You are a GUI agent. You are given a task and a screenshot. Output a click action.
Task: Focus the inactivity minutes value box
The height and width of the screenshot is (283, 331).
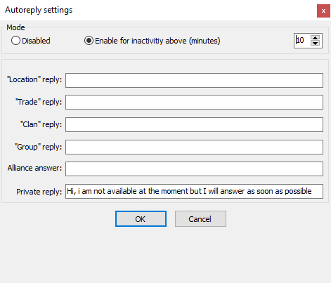click(x=303, y=41)
